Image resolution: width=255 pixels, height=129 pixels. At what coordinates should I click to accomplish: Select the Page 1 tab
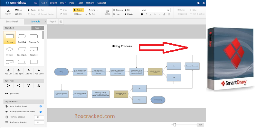53,21
